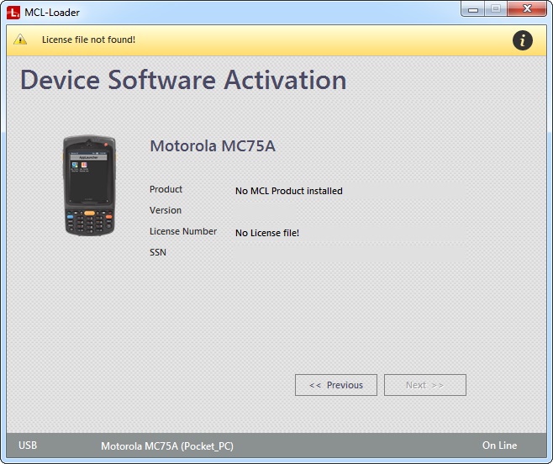553x464 pixels.
Task: Click the SSN field label
Action: (158, 252)
